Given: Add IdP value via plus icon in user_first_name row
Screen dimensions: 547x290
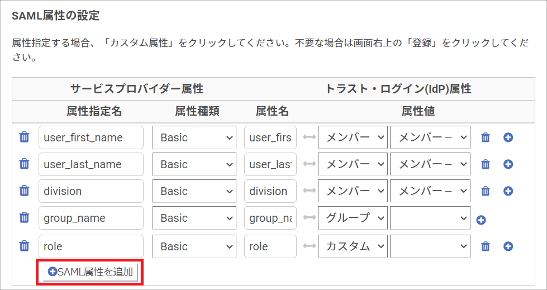Looking at the screenshot, I should (x=508, y=137).
